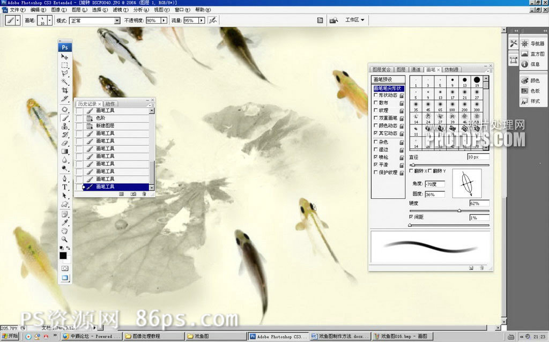Select the Eyedropper tool
This screenshot has height=342, width=549.
(x=65, y=222)
